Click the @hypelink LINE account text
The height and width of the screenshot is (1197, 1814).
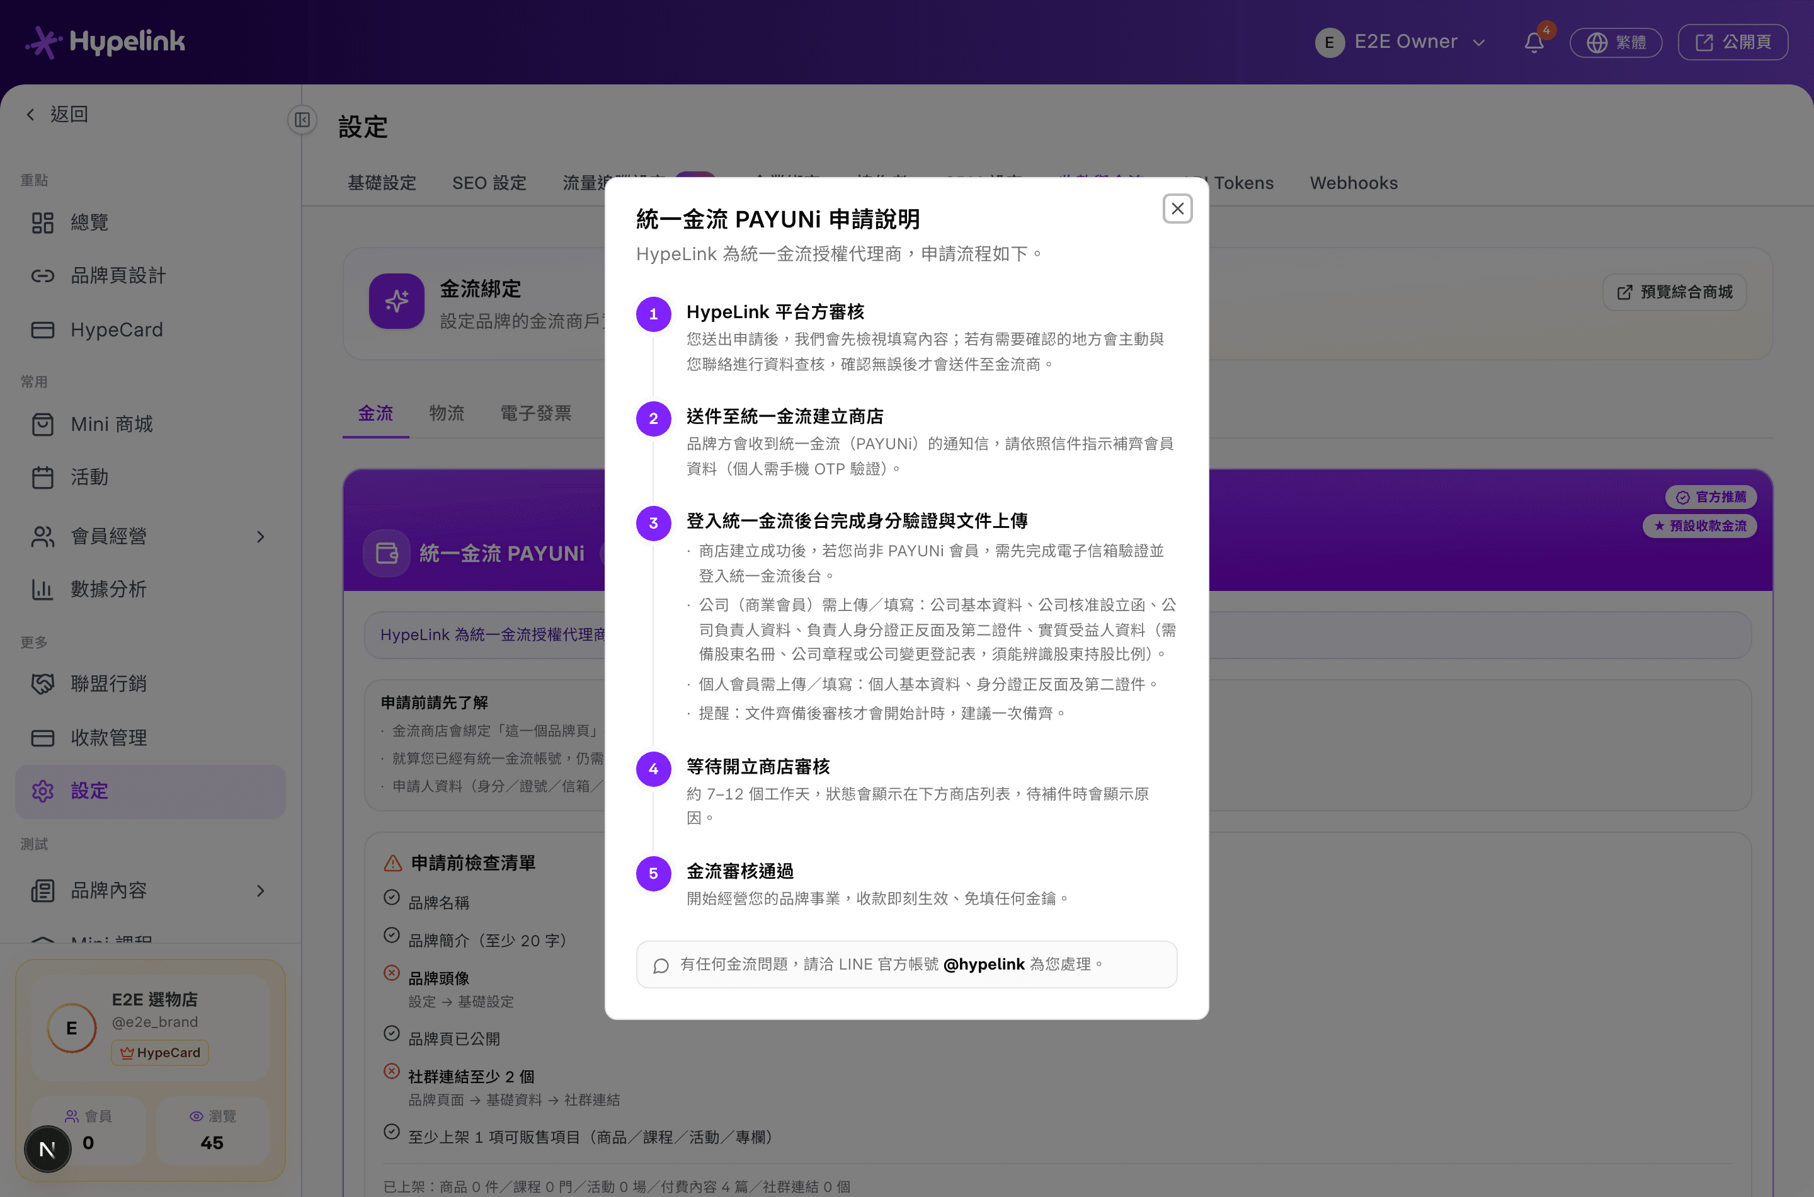click(984, 964)
